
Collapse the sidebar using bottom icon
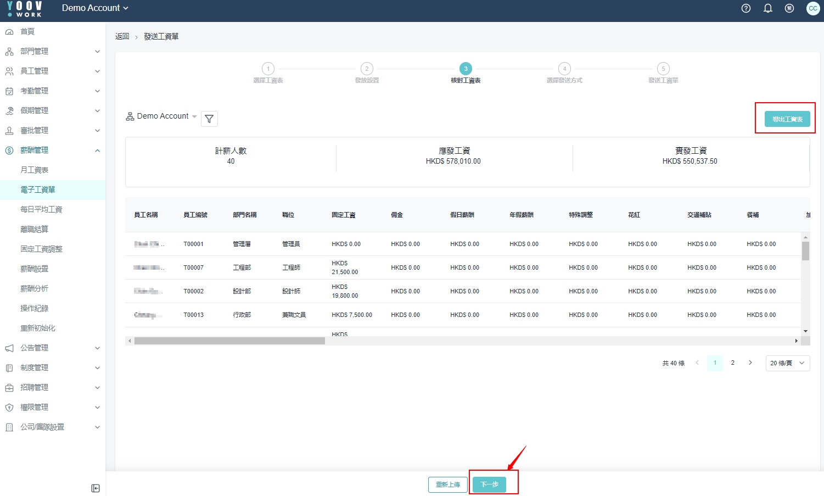pos(96,488)
